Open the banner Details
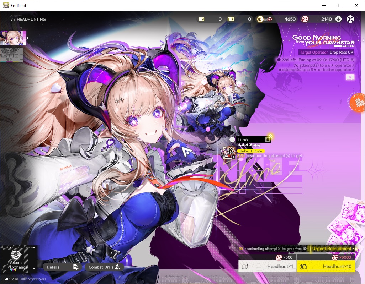Viewport: 365px width, 284px height. 62,267
